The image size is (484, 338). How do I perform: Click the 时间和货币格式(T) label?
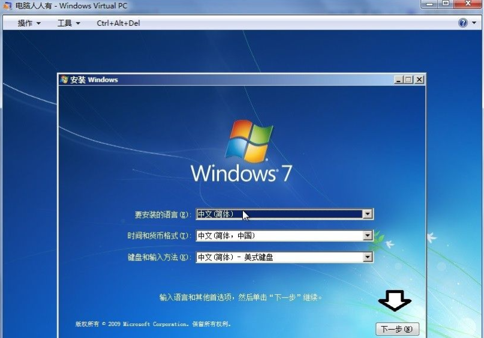pos(158,236)
